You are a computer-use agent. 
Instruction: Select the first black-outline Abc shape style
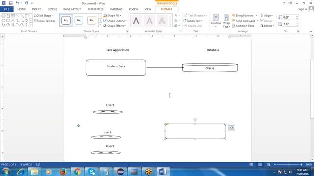click(x=66, y=20)
